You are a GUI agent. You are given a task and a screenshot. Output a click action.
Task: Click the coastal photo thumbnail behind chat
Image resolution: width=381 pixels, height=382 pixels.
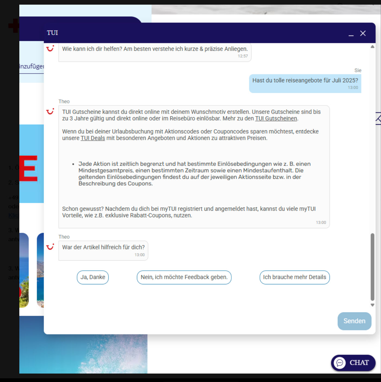40,270
